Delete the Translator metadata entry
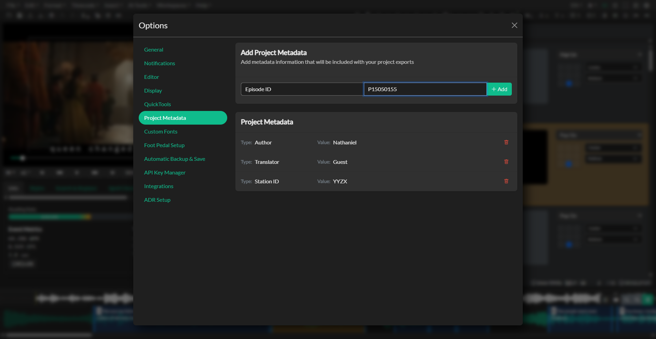Screen dimensions: 656x339 (x=506, y=162)
